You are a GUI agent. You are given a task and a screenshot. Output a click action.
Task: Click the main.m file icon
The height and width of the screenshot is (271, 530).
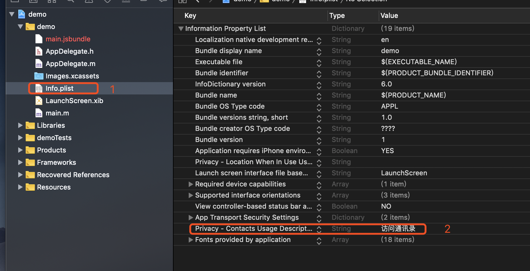coord(39,113)
